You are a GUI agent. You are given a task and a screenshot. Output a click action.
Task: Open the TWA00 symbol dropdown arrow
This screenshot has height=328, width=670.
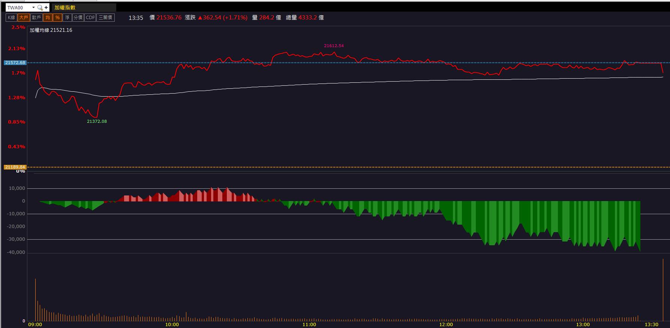(x=33, y=7)
